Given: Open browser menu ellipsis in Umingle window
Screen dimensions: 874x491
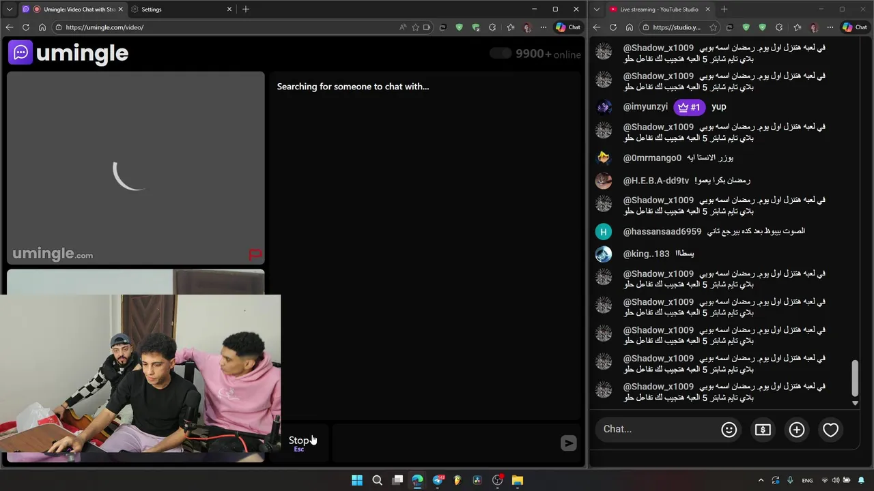Looking at the screenshot, I should tap(543, 27).
